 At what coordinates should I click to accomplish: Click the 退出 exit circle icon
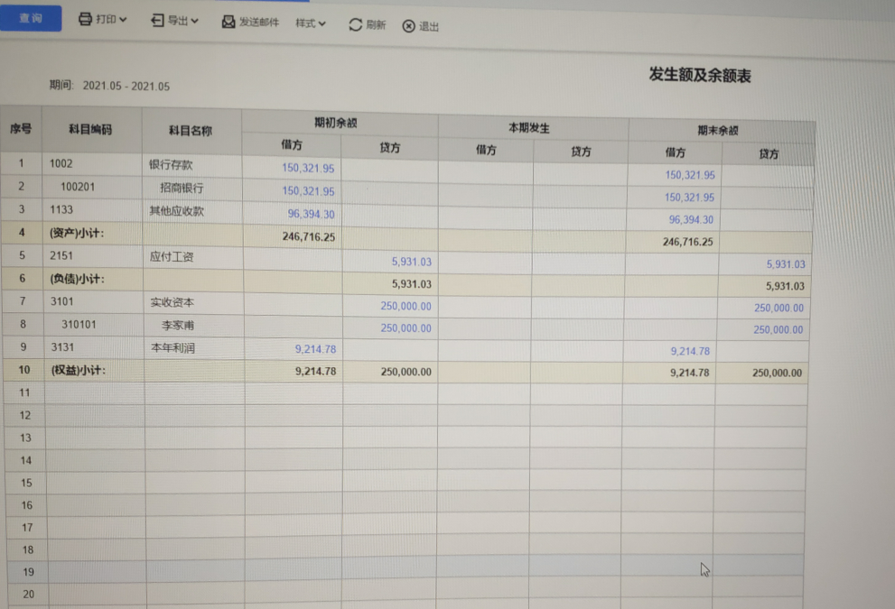pyautogui.click(x=409, y=26)
